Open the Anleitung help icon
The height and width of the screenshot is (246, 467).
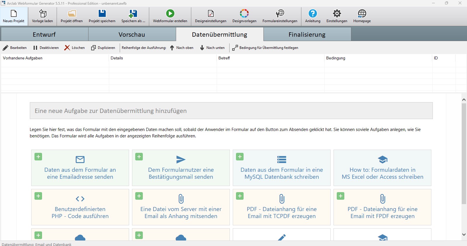coord(313,14)
